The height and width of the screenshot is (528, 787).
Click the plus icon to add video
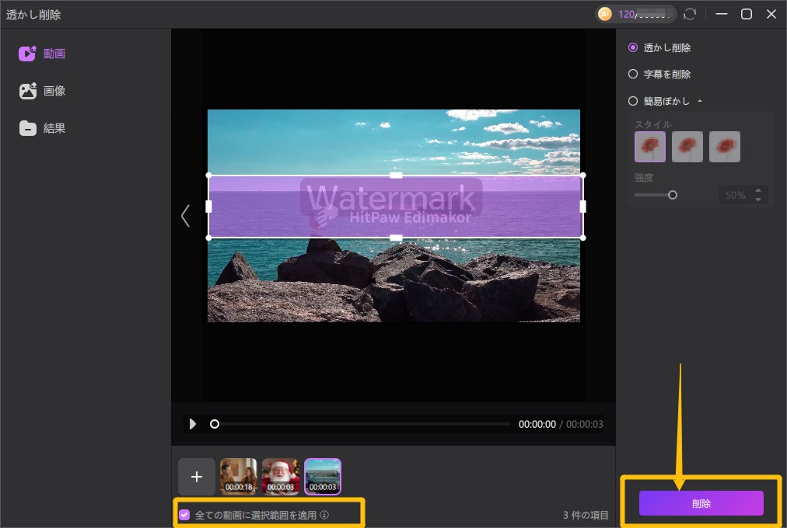pos(197,477)
